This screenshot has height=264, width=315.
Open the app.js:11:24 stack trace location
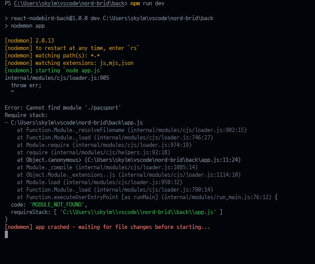[x=163, y=160]
